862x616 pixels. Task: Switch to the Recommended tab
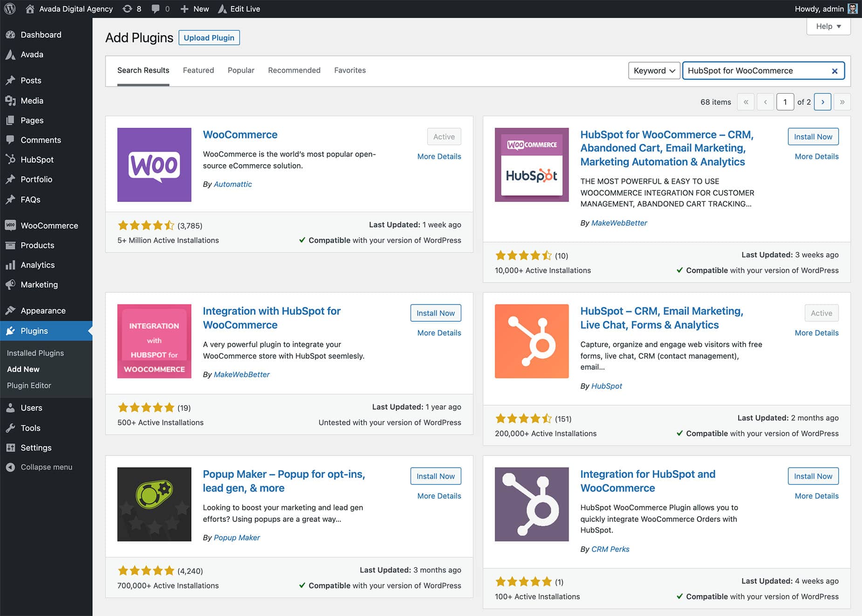[294, 70]
